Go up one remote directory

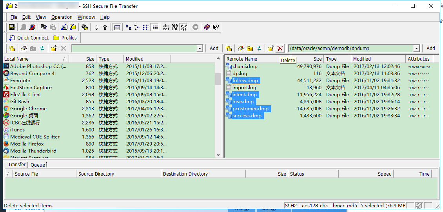(x=250, y=49)
